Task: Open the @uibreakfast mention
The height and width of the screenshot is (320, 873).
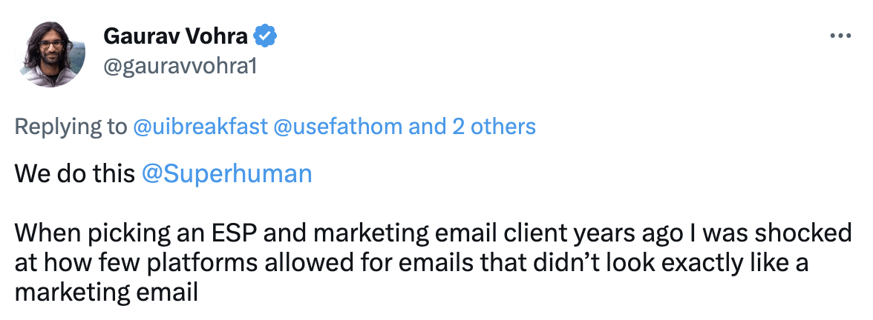Action: point(200,127)
